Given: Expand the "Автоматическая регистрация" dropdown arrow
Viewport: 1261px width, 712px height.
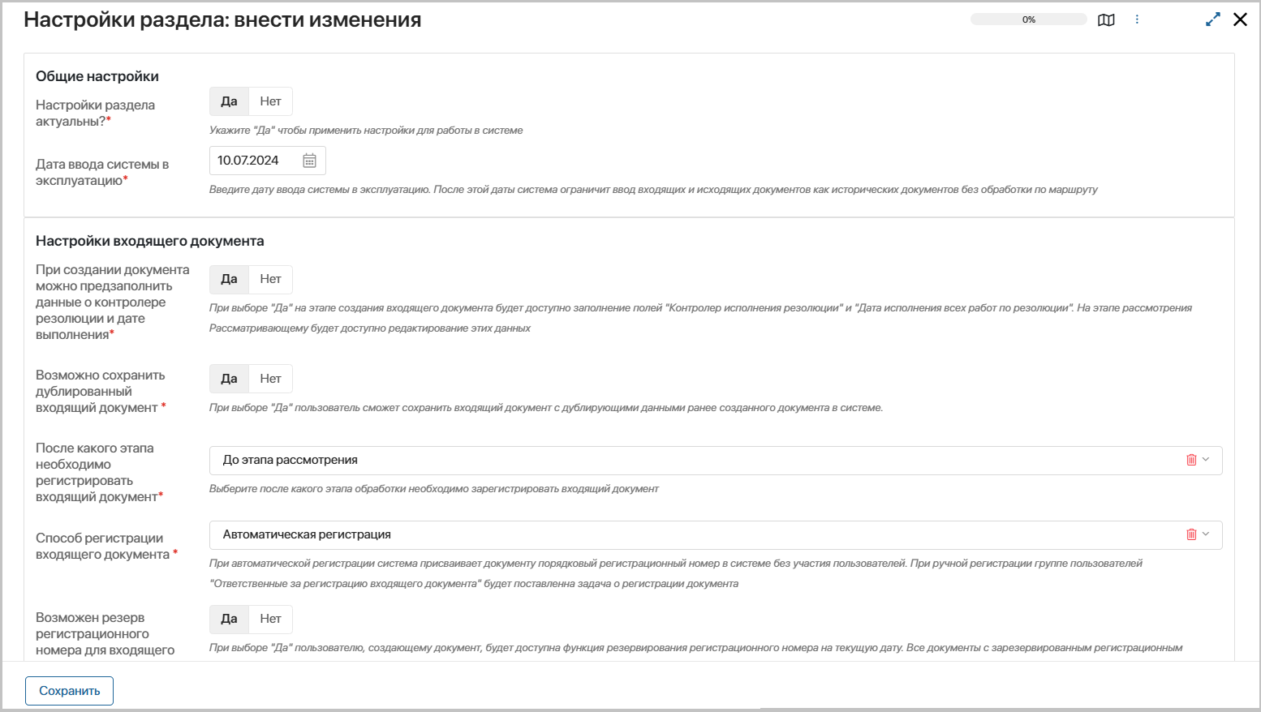Looking at the screenshot, I should 1206,534.
